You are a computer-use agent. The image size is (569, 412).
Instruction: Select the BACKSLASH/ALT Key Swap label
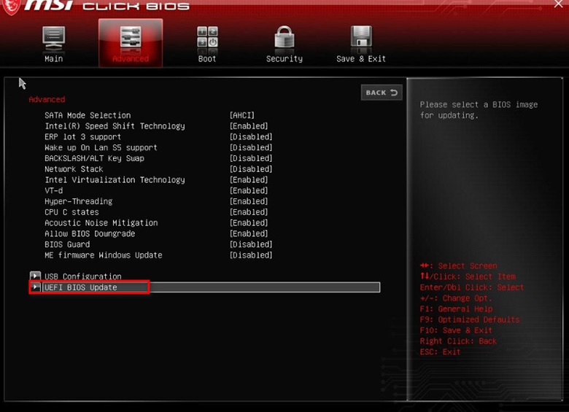click(x=94, y=158)
